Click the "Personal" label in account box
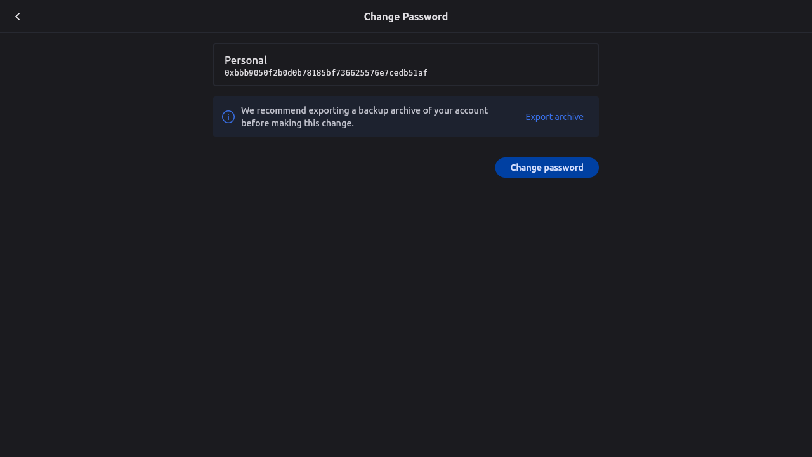The height and width of the screenshot is (457, 812). [x=246, y=60]
